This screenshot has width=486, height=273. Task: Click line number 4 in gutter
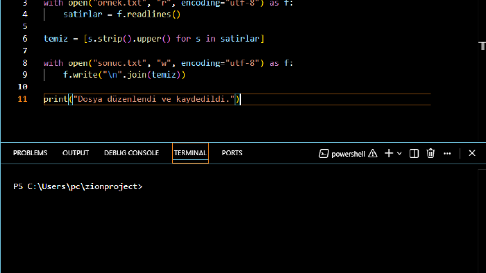(25, 15)
